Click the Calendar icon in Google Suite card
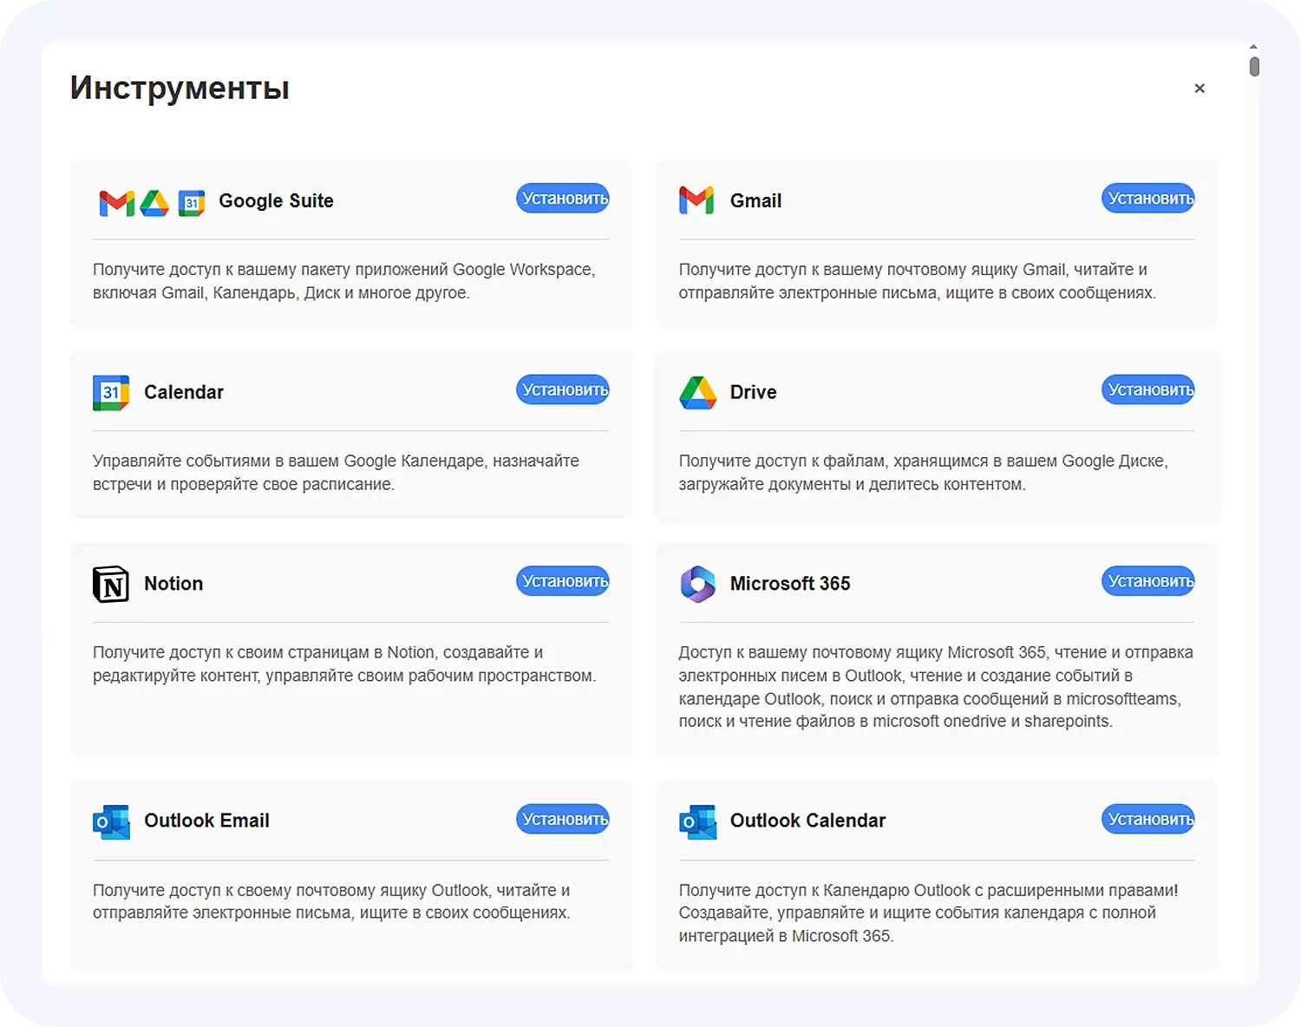 pyautogui.click(x=192, y=202)
